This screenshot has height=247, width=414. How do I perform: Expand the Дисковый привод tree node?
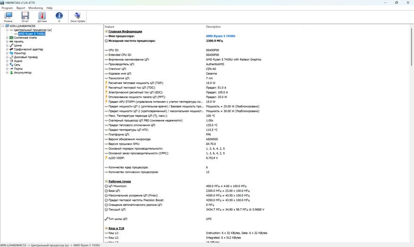[7, 57]
